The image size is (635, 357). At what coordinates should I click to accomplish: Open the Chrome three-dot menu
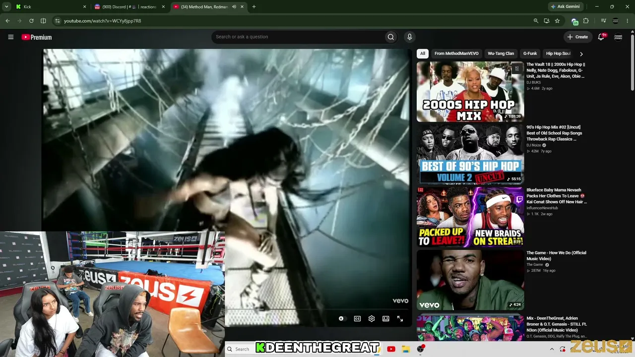coord(628,21)
